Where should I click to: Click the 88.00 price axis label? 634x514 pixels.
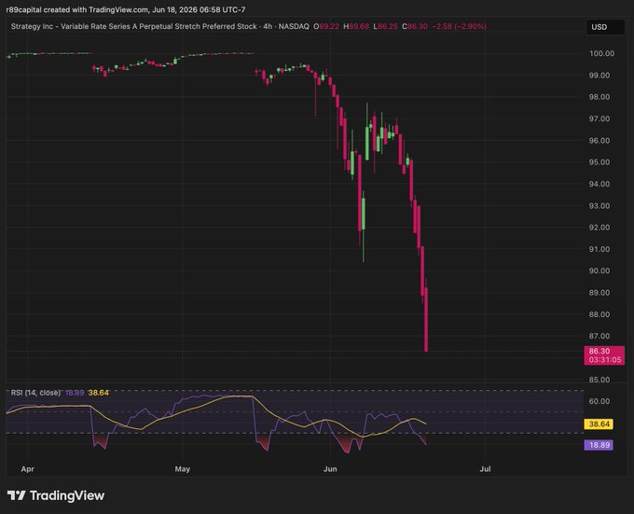(600, 314)
